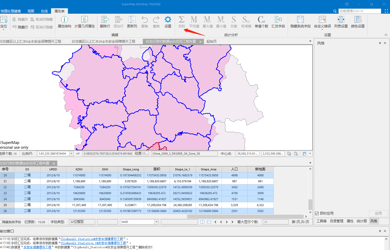
Task: Open 地理处理建模 ribbon tab
Action: (x=11, y=11)
